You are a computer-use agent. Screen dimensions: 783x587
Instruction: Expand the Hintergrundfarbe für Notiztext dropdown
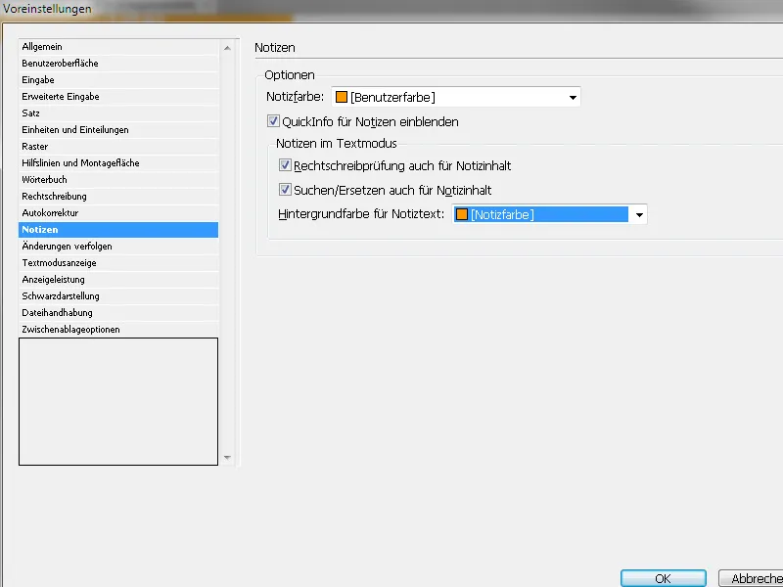pyautogui.click(x=639, y=214)
